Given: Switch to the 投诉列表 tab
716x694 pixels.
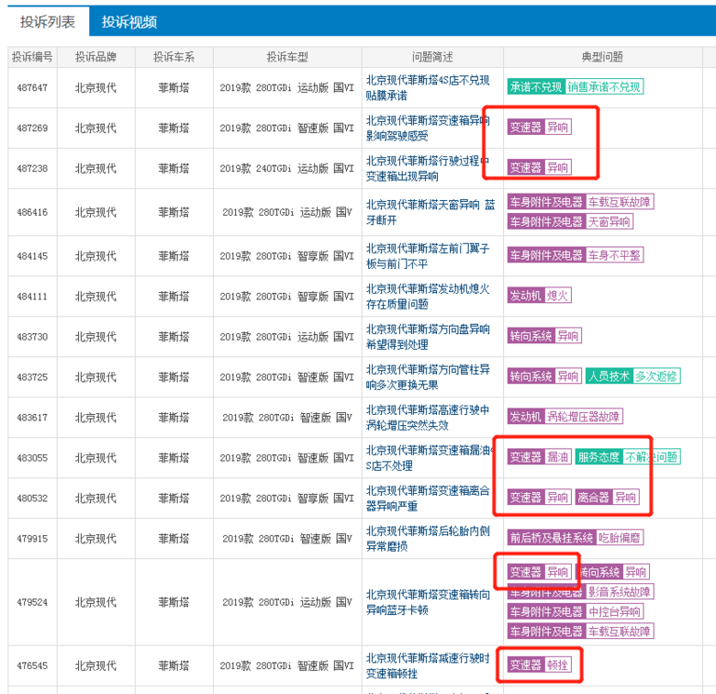Looking at the screenshot, I should (x=48, y=22).
